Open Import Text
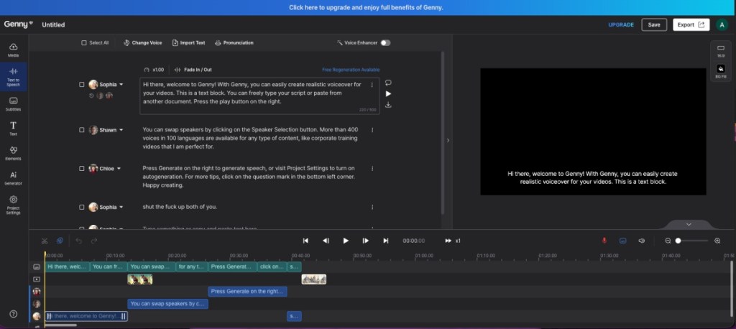Image resolution: width=736 pixels, height=329 pixels. coord(189,42)
